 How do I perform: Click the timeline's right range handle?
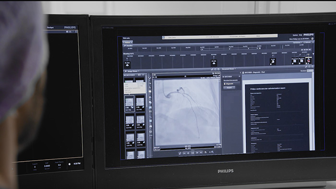[x=260, y=48]
